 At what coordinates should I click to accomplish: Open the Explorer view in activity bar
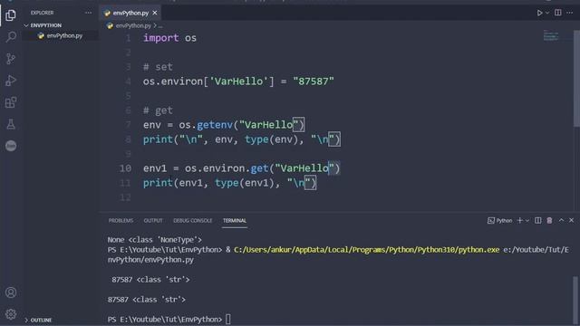click(x=11, y=15)
